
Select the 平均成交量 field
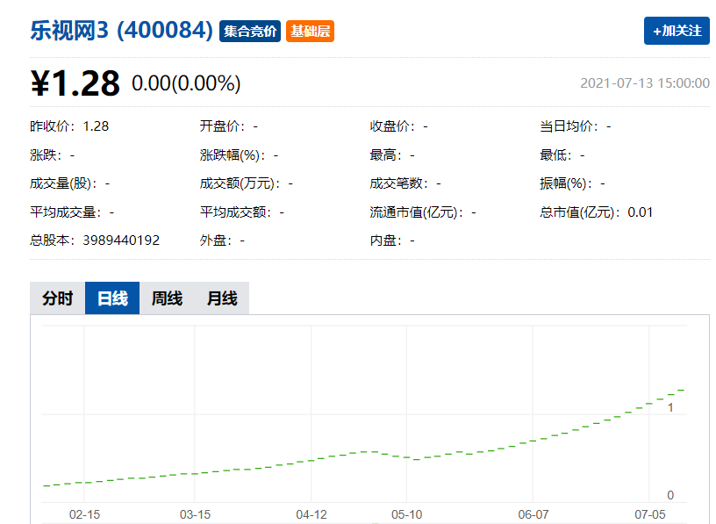72,212
